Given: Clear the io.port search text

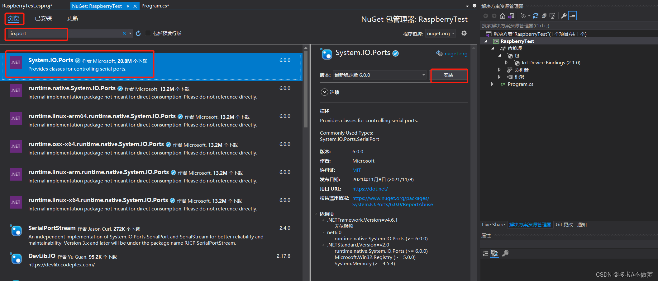Looking at the screenshot, I should [124, 33].
